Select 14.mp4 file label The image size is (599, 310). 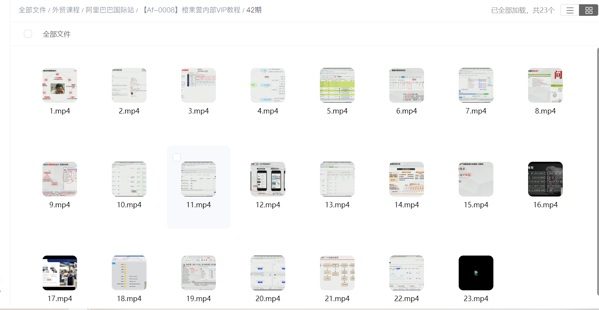tap(407, 205)
